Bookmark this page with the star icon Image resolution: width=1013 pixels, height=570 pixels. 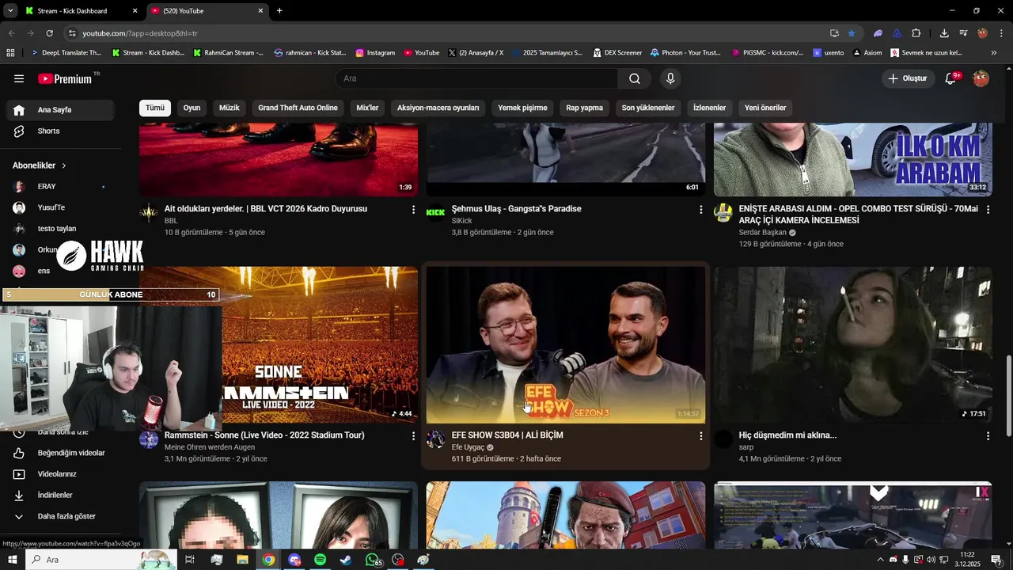click(852, 33)
